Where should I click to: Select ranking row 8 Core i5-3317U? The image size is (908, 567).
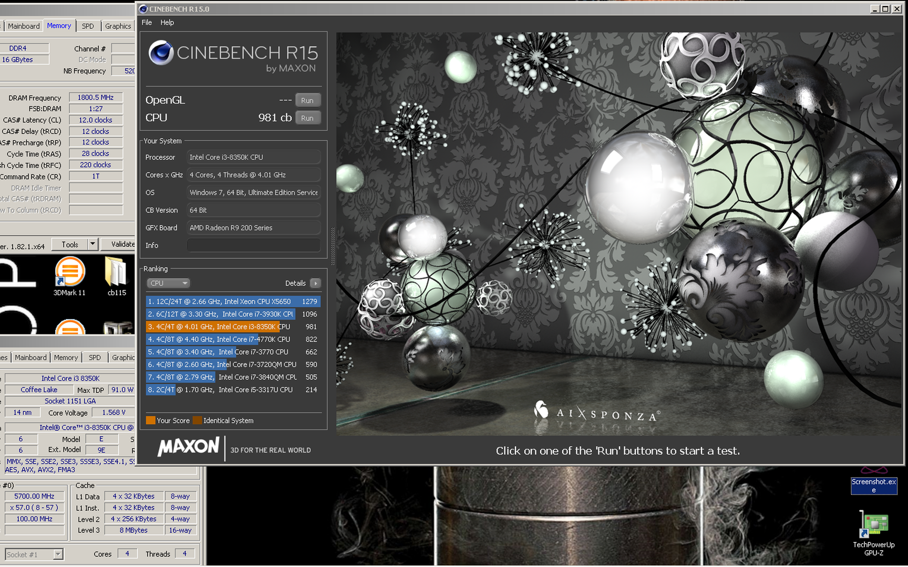coord(233,390)
